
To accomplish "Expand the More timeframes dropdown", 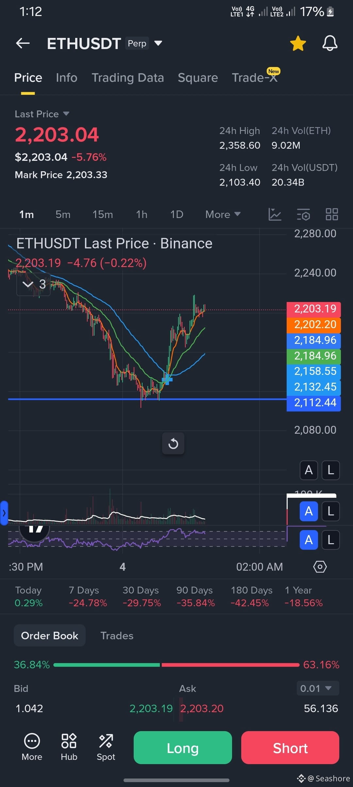I will coord(223,214).
